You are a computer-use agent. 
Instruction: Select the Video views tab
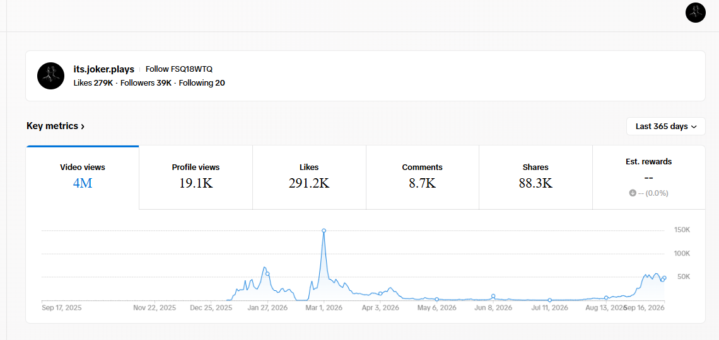pyautogui.click(x=83, y=178)
